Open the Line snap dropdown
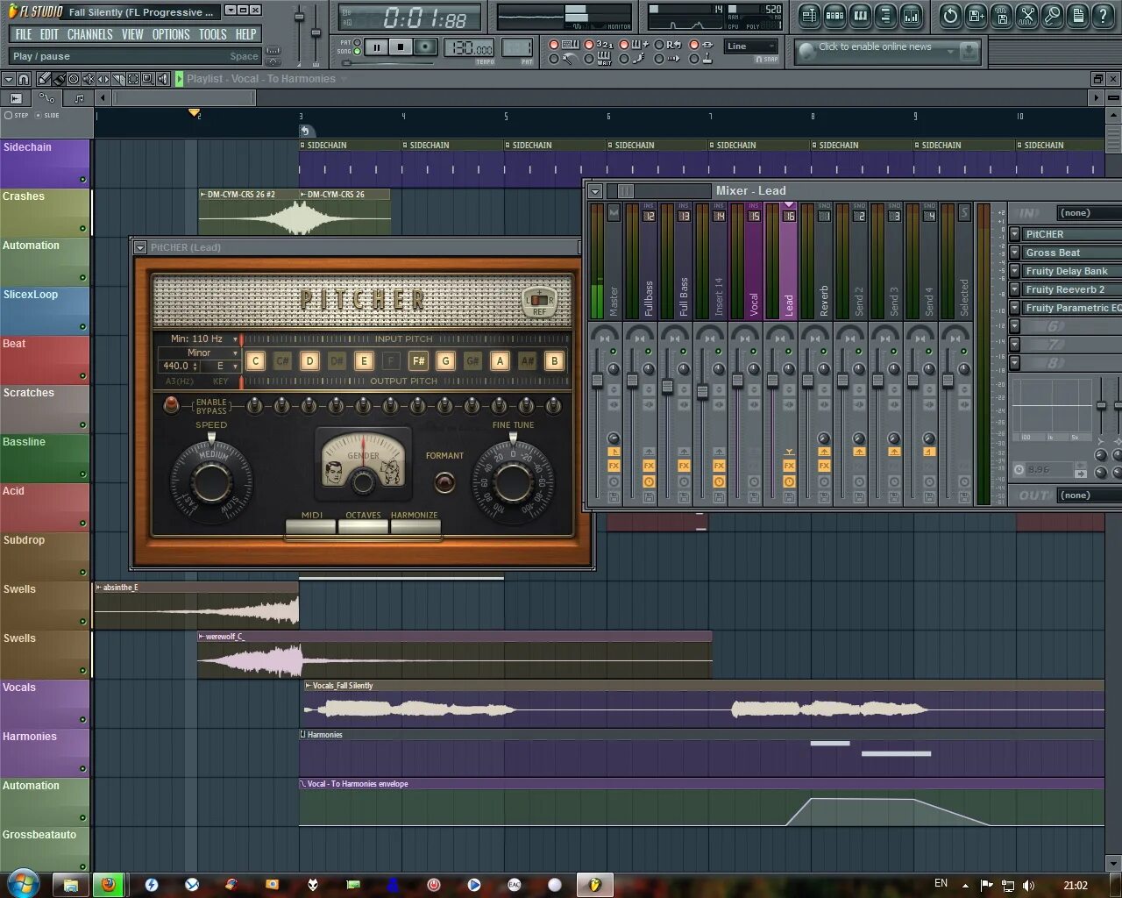1122x898 pixels. pyautogui.click(x=751, y=46)
